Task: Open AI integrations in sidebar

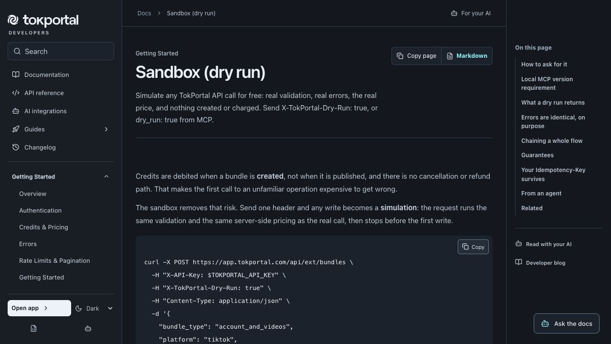Action: (61, 111)
